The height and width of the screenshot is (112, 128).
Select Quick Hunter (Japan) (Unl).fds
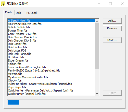click(x=51, y=94)
